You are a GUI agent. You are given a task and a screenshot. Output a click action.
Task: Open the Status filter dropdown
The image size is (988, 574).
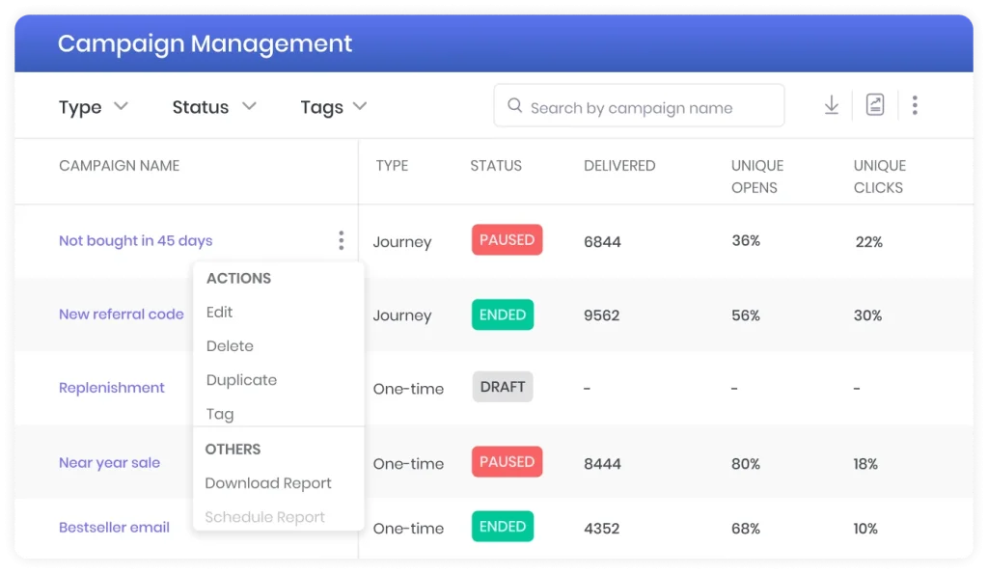[x=214, y=106]
